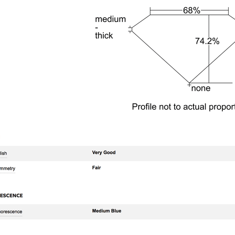Open the Symmetry term definition link
Viewport: 235px width, 235px height.
point(7,168)
